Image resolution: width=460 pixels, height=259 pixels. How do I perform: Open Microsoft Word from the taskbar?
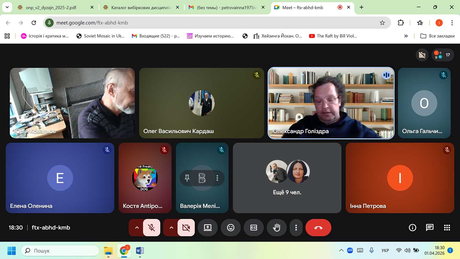pos(140,251)
